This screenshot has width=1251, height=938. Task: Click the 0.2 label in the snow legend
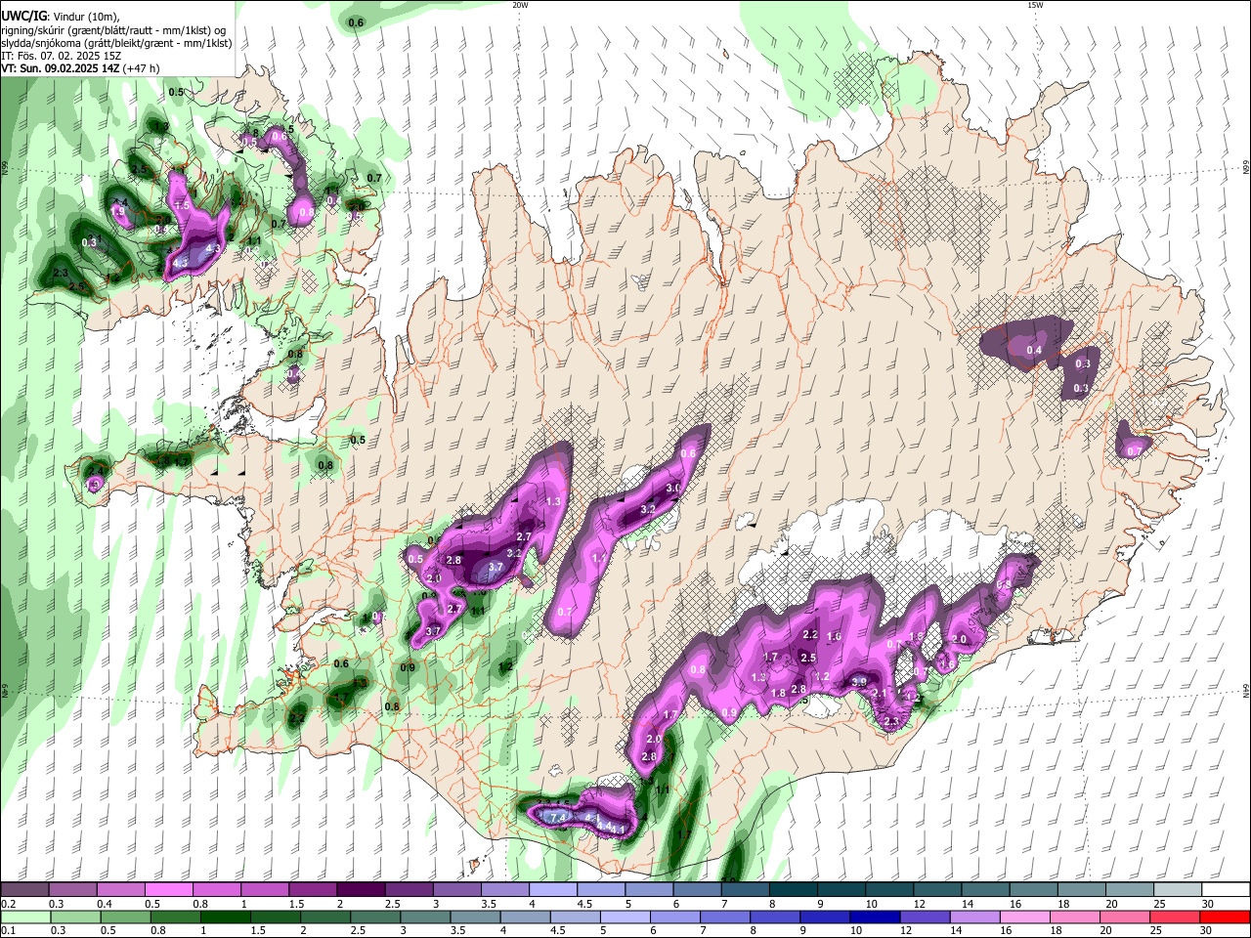8,905
